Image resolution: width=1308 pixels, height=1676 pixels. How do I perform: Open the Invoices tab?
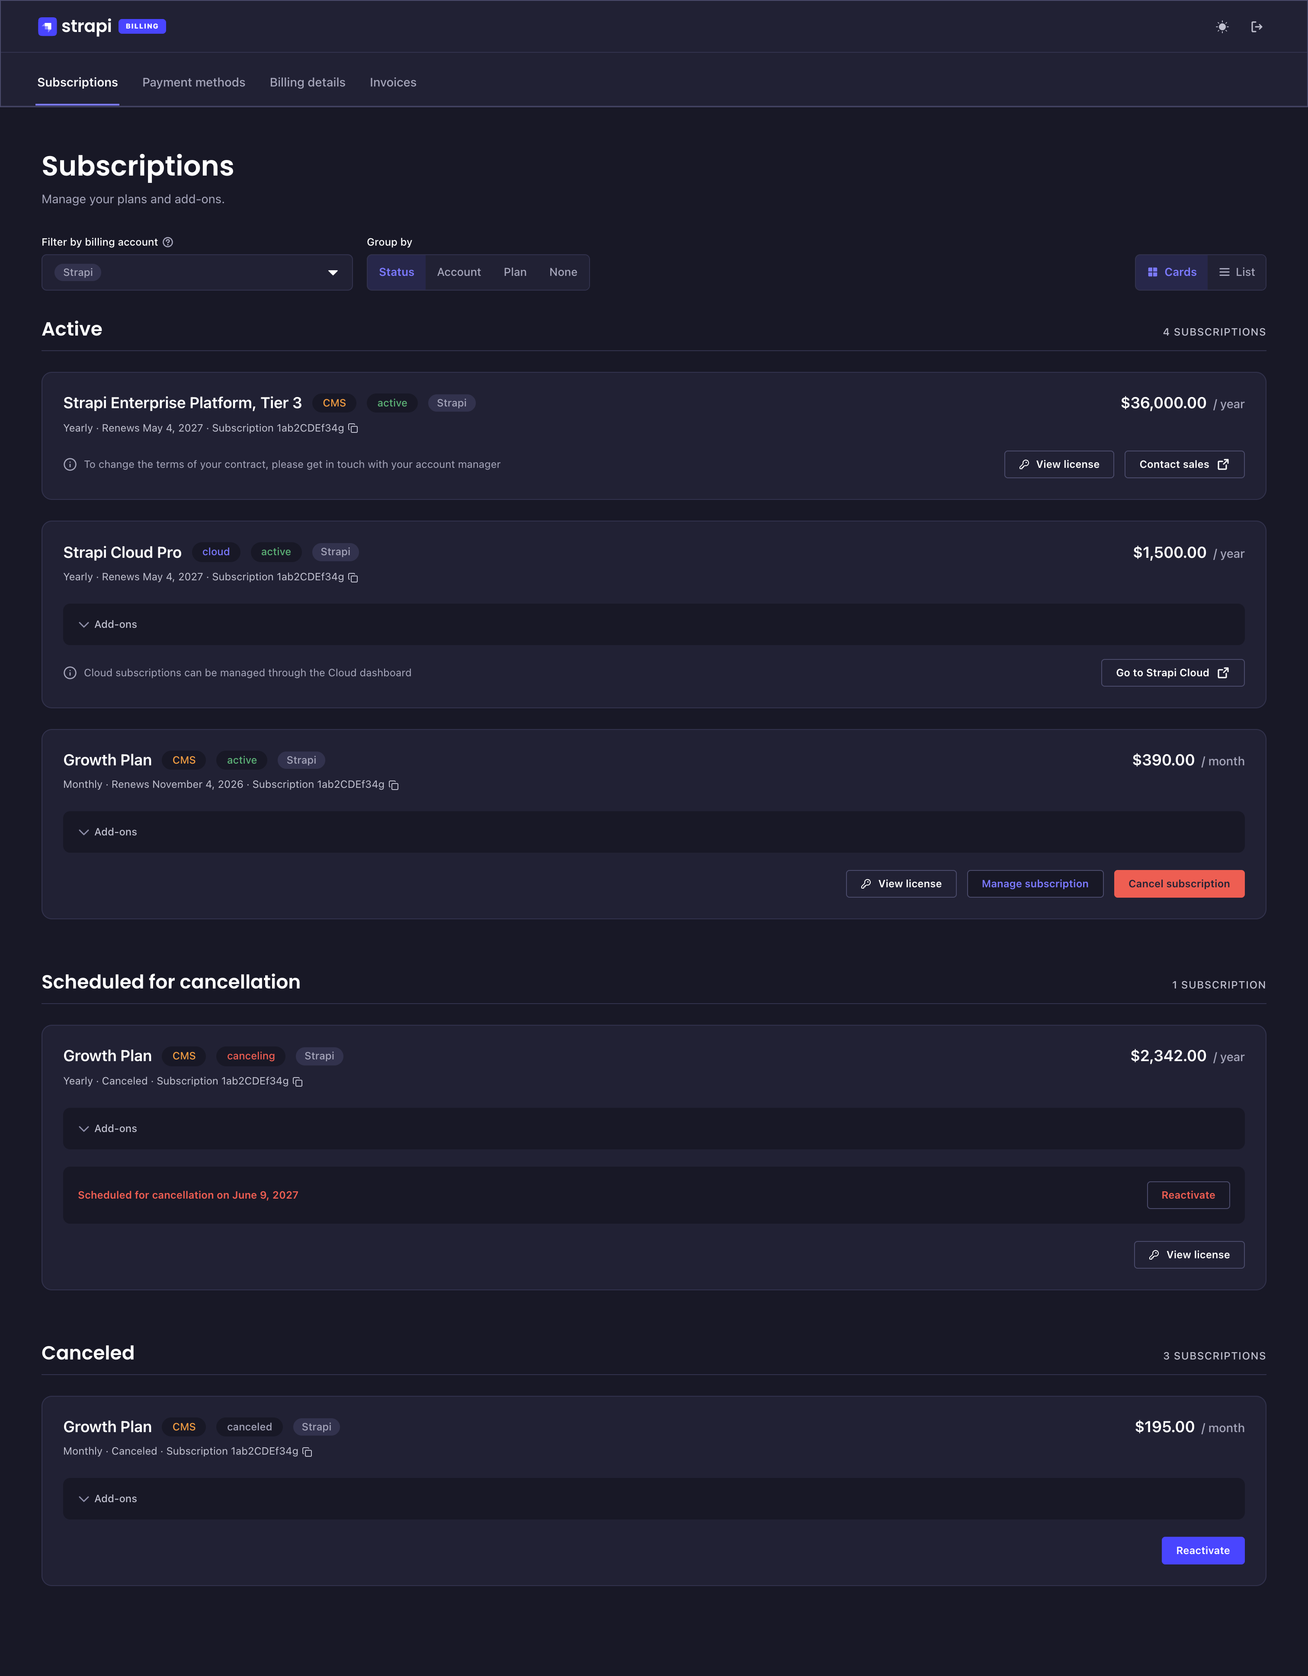[x=393, y=82]
